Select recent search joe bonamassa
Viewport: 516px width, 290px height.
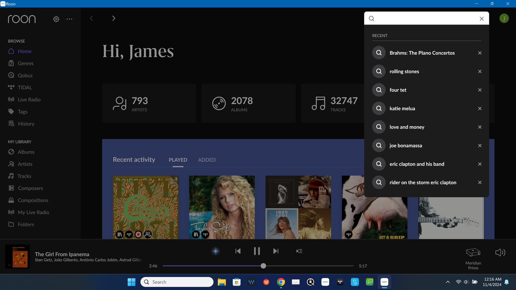coord(406,146)
